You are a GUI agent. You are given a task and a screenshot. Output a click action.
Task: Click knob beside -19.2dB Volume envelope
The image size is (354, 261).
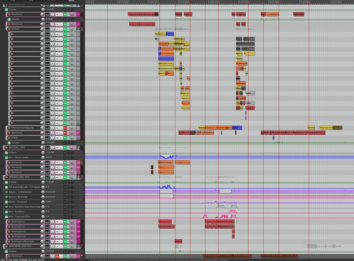[x=43, y=152]
